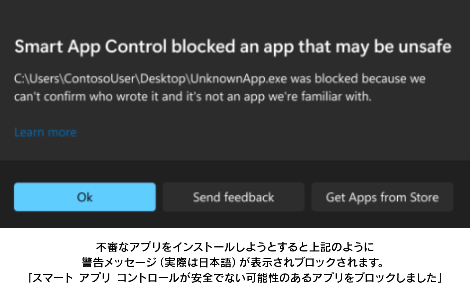Screen dimensions: 470x283
Task: Click "was blocked because we" message text
Action: 358,79
